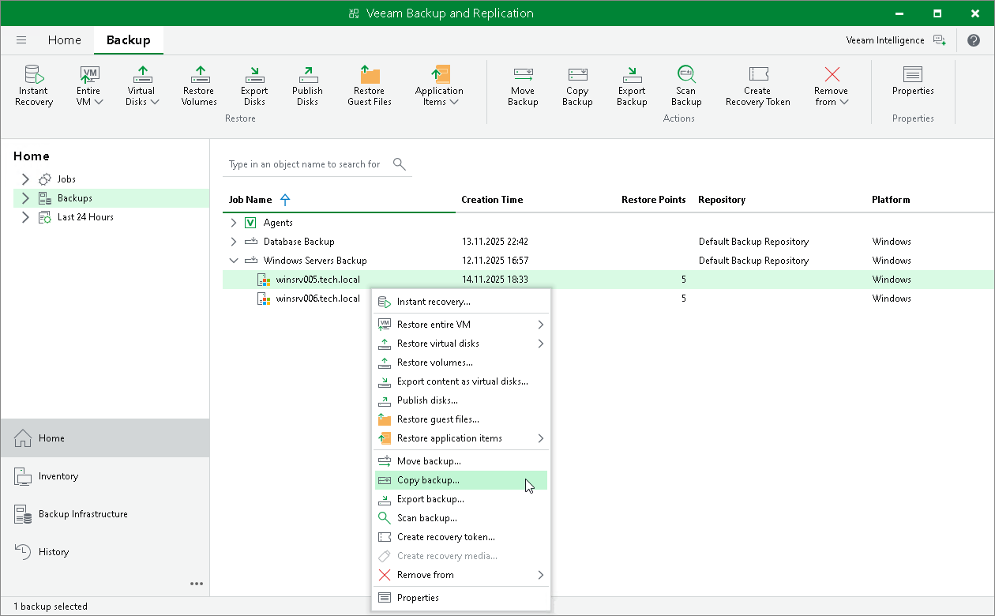Switch to the Home ribbon tab
This screenshot has height=616, width=995.
coord(64,39)
